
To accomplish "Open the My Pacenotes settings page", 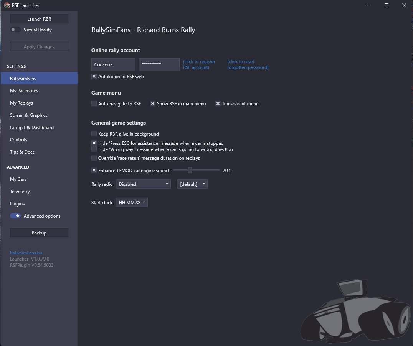I will point(24,91).
